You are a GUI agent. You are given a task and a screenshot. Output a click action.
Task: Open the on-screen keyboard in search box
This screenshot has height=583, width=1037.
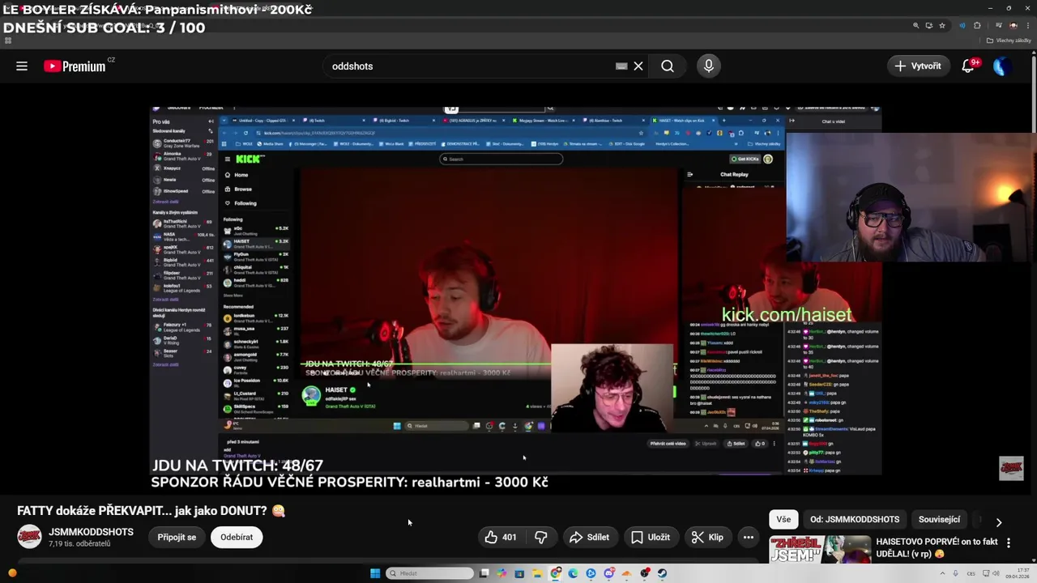point(621,66)
